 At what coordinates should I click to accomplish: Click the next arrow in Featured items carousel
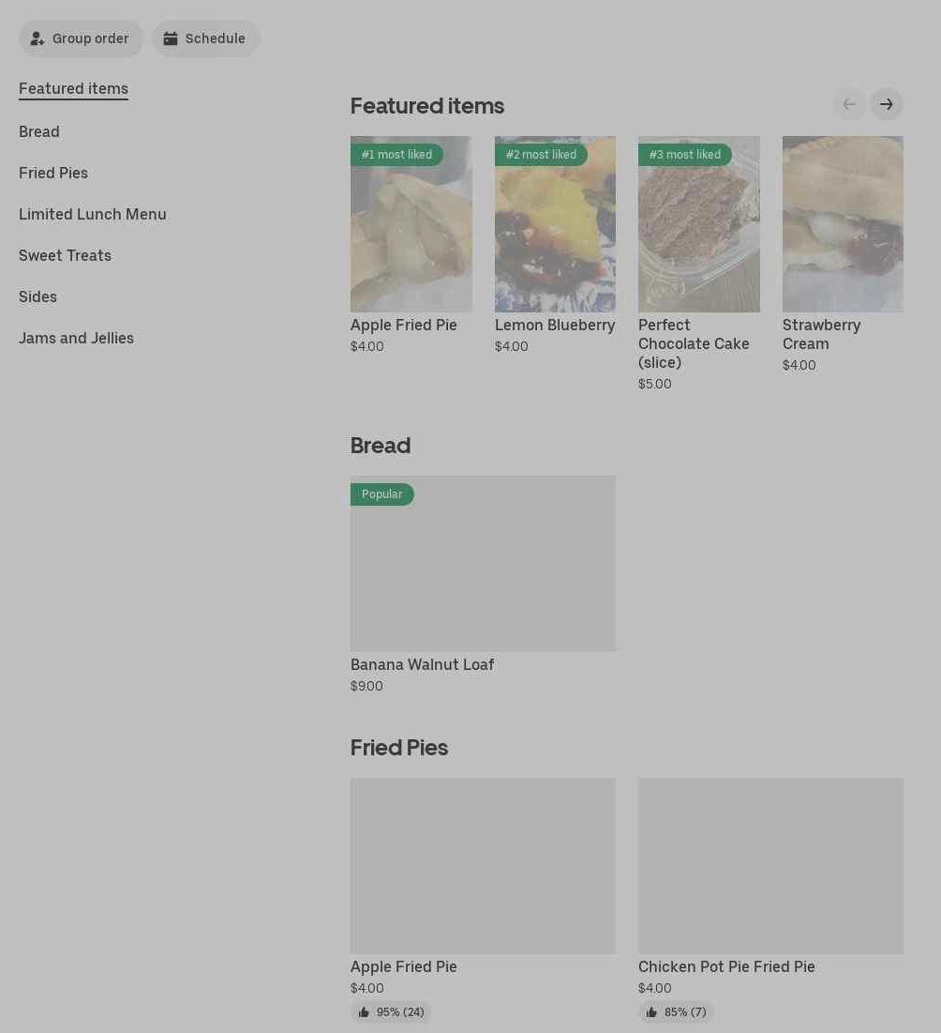pos(886,104)
